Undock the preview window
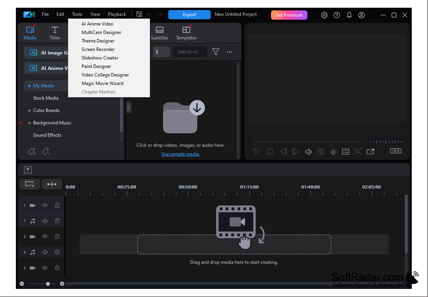Image resolution: width=428 pixels, height=297 pixels. (370, 151)
